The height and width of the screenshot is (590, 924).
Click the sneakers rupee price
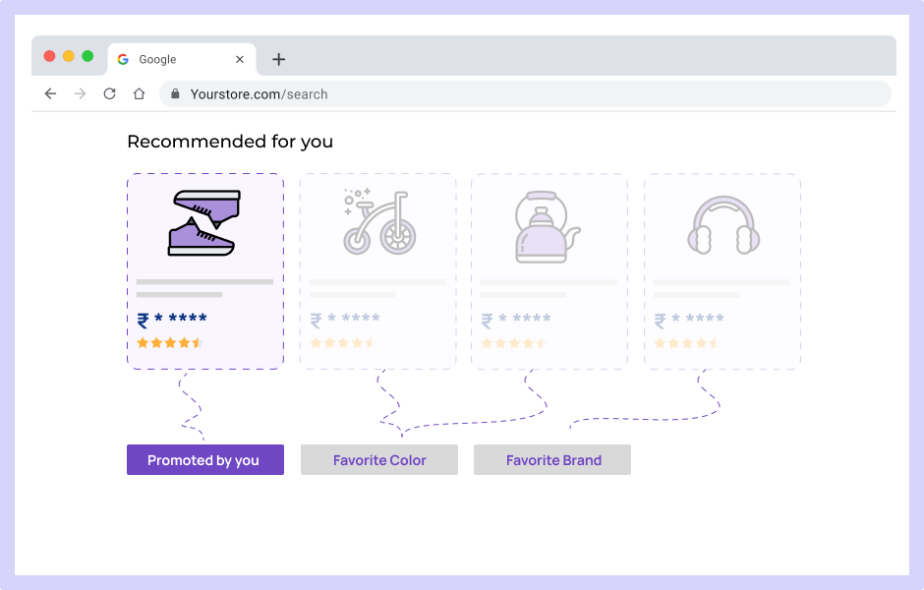(x=172, y=320)
